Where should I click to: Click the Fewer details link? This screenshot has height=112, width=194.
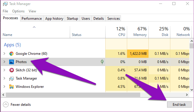coord(21,105)
